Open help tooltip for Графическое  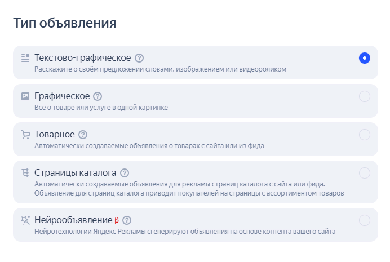pyautogui.click(x=97, y=96)
